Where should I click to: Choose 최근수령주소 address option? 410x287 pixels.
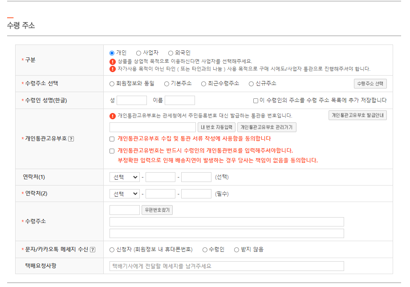(203, 84)
